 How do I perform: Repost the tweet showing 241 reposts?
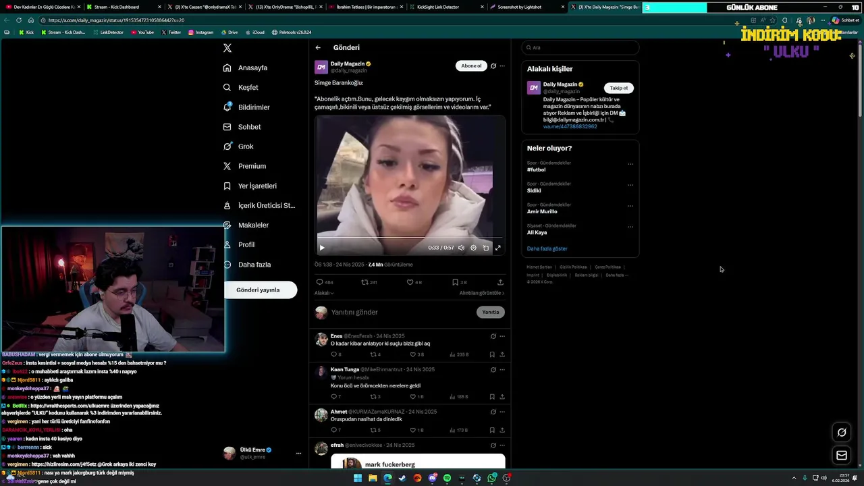click(x=369, y=282)
